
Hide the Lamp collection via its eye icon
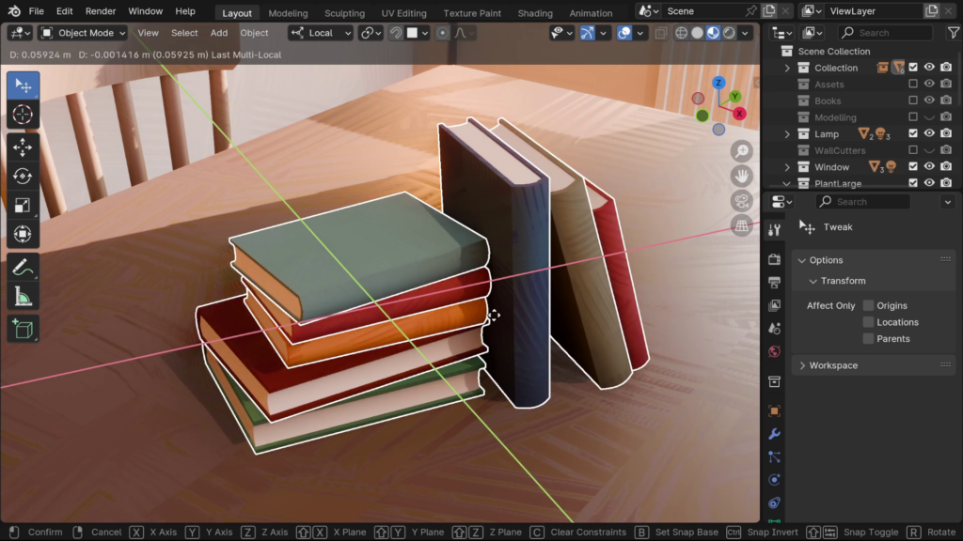coord(929,133)
